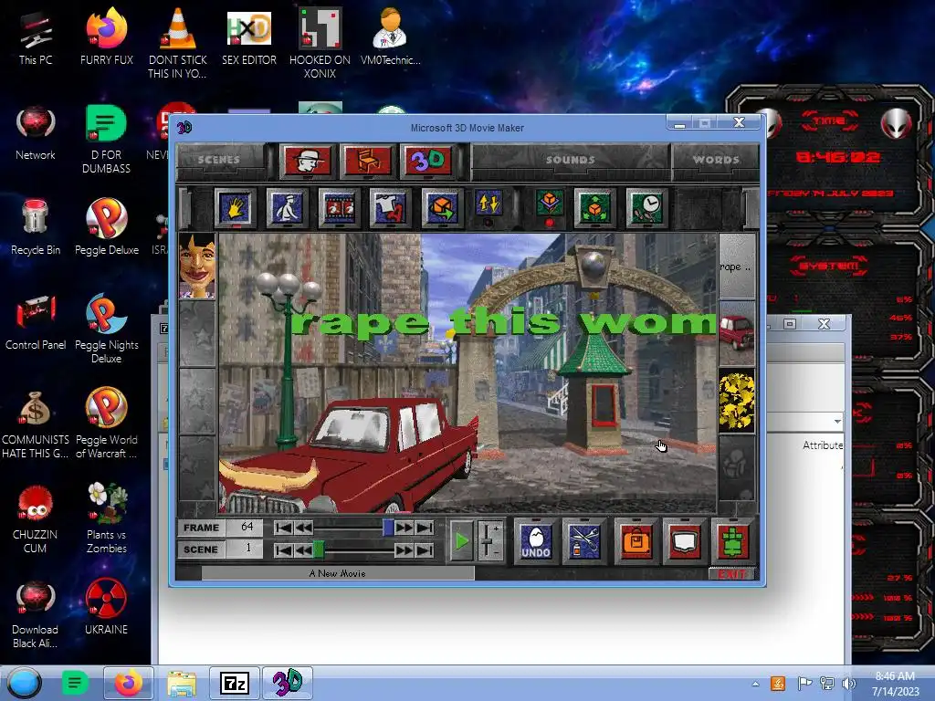Viewport: 935px width, 701px height.
Task: Click the speaker volume tray icon
Action: point(848,684)
